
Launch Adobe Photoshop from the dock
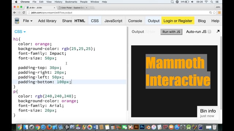(142, 127)
